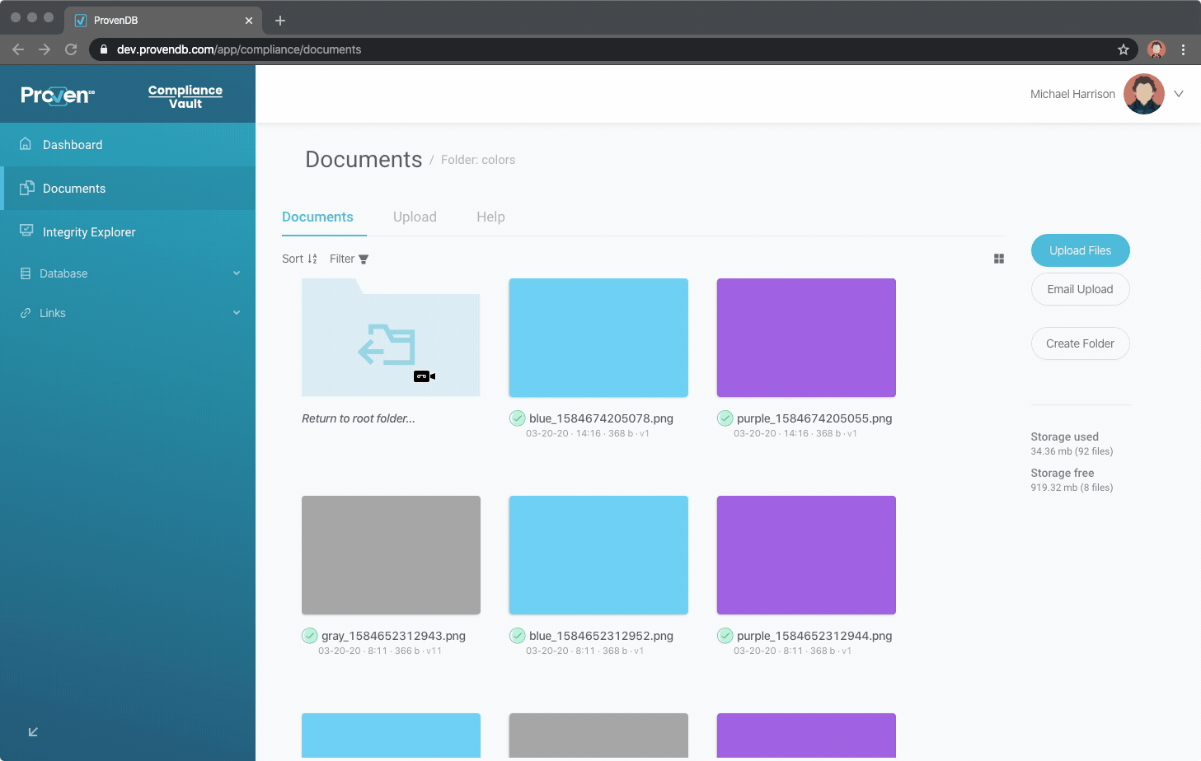Switch to the Upload tab
Screen dimensions: 1201x761
tap(415, 217)
